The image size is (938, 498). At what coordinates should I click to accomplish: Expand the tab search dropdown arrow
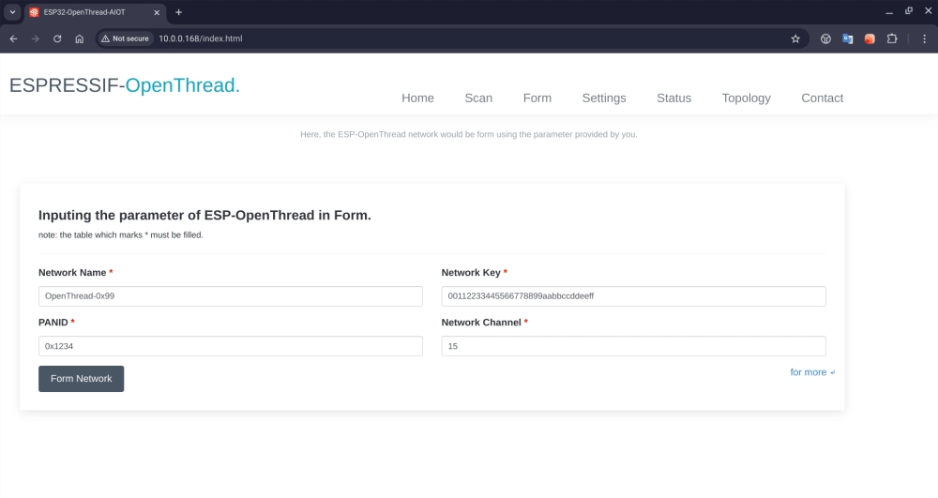pos(12,12)
